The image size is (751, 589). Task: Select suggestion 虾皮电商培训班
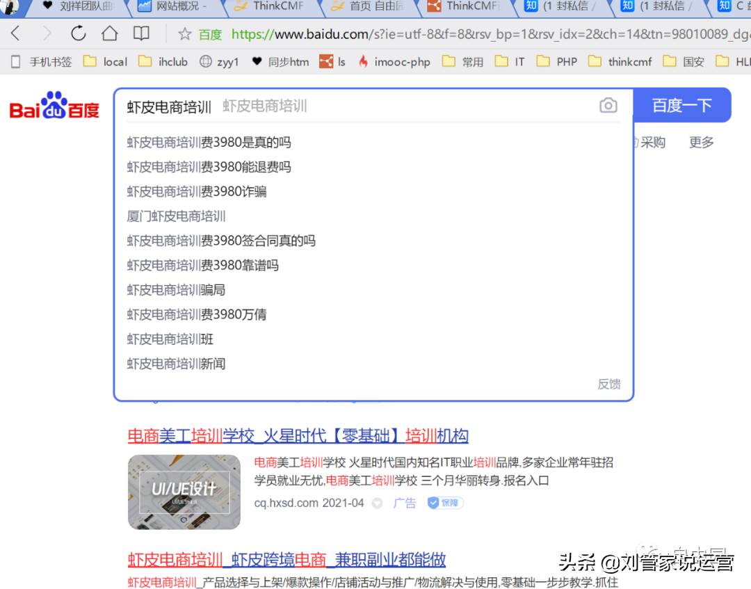[170, 339]
